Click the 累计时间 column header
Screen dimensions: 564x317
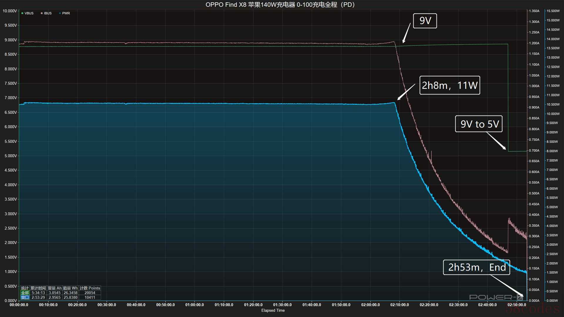click(38, 288)
